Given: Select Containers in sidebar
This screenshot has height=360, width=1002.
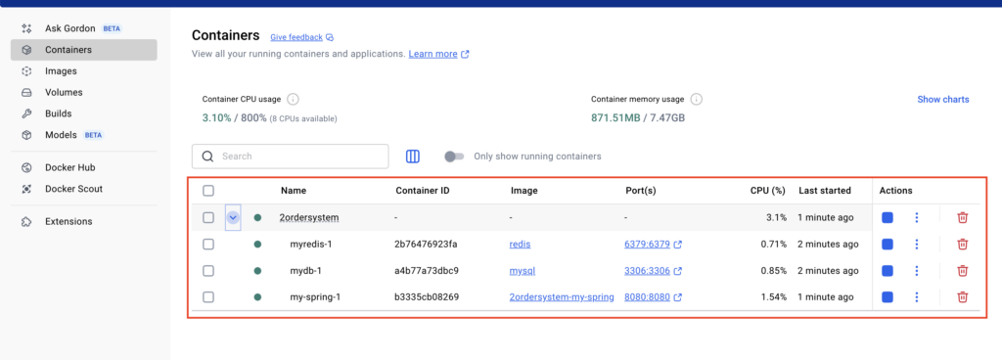Looking at the screenshot, I should pos(84,50).
